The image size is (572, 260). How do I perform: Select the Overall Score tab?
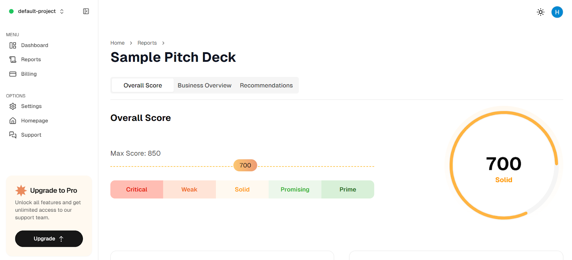click(143, 85)
